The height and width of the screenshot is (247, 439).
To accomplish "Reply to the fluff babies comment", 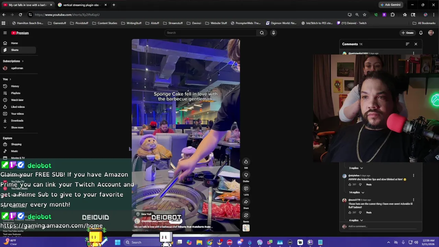I will click(x=369, y=212).
